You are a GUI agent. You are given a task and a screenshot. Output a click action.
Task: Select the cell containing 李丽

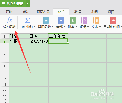pos(19,41)
